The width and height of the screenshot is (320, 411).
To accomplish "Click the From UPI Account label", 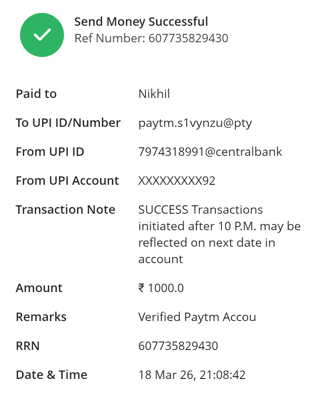I will tap(67, 181).
